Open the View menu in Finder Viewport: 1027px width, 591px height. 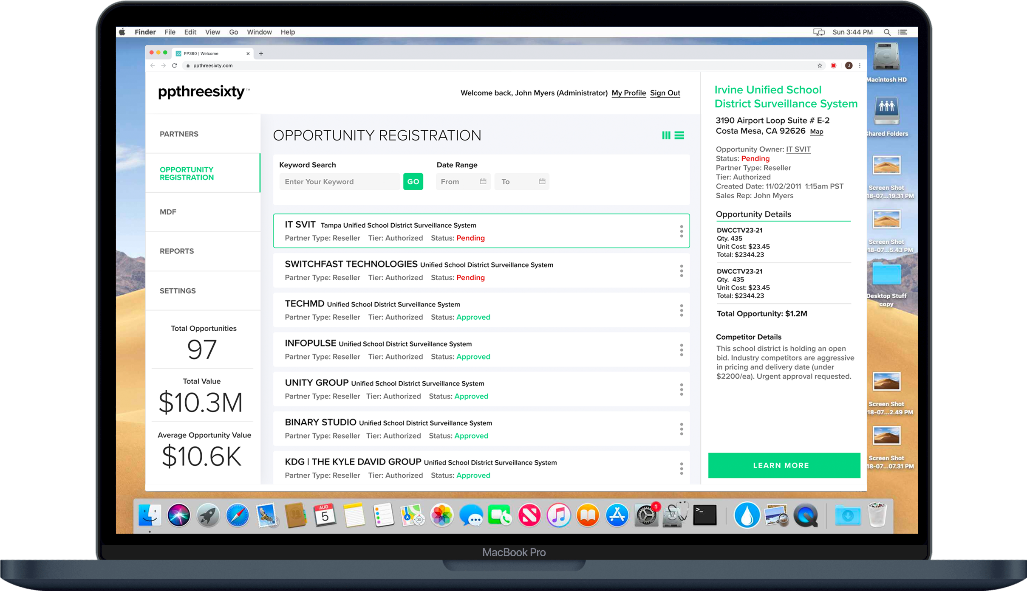click(212, 32)
